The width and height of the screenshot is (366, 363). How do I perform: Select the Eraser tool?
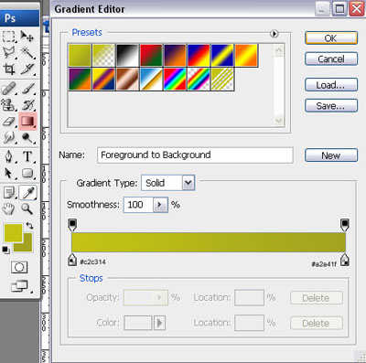pyautogui.click(x=8, y=122)
